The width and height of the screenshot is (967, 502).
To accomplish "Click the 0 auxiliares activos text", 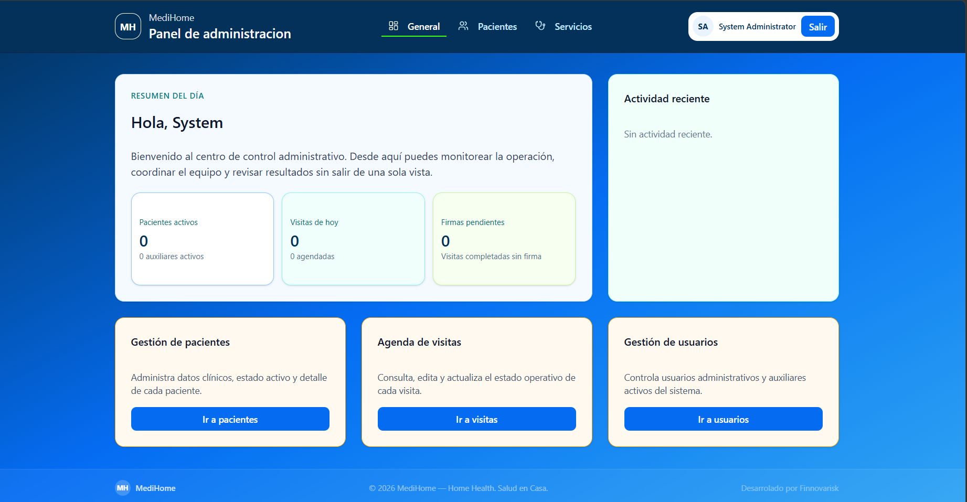I will 172,257.
